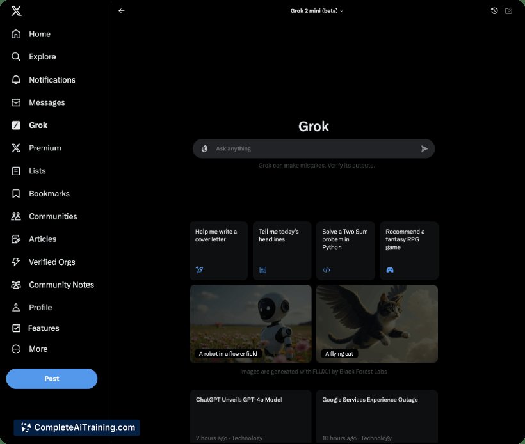Viewport: 525px width, 444px height.
Task: Select 'Tell me today's headlines' card
Action: point(282,251)
